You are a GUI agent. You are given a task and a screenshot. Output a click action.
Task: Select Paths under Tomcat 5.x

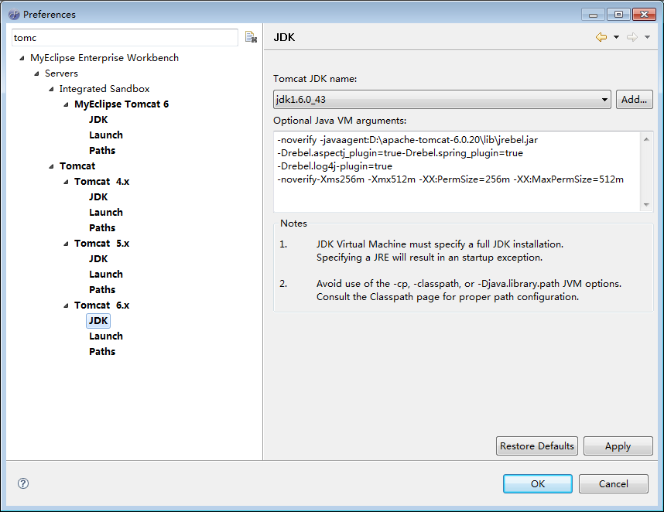pyautogui.click(x=102, y=290)
